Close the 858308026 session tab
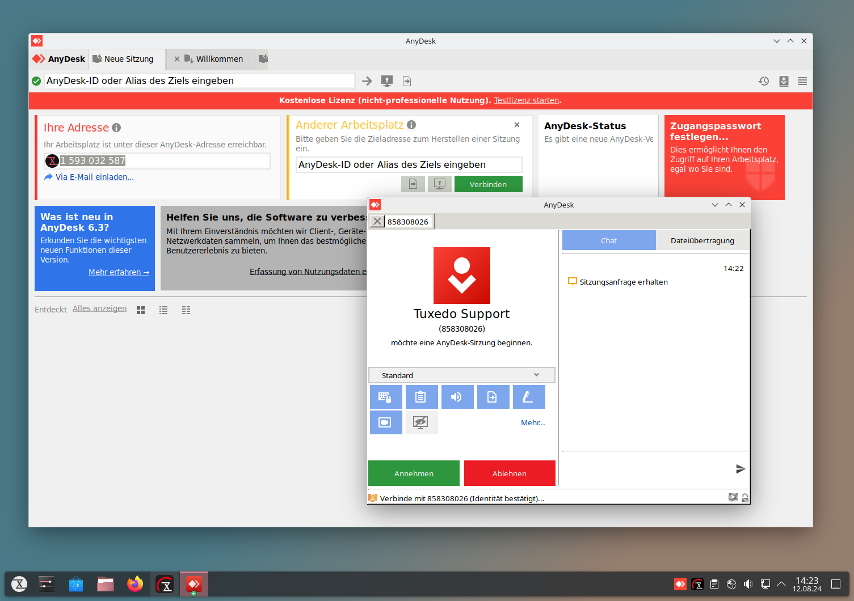The height and width of the screenshot is (601, 854). [x=377, y=221]
